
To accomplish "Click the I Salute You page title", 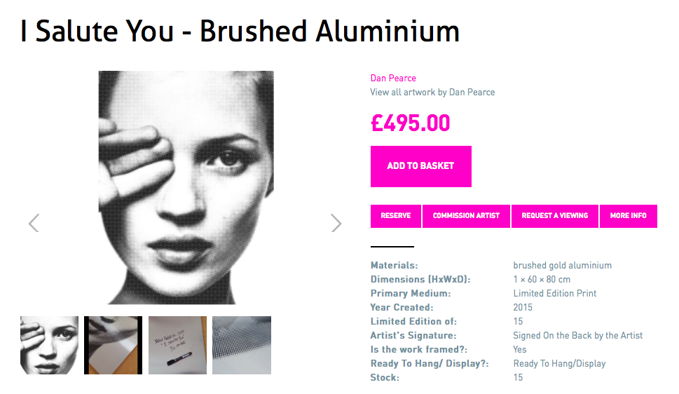I will (x=240, y=32).
